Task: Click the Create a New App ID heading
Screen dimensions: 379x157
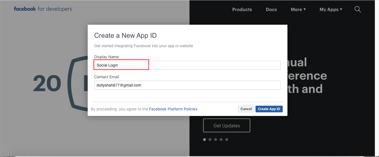Action: pyautogui.click(x=125, y=36)
